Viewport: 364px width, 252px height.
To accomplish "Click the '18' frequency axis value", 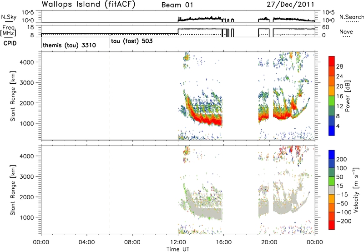I will (x=30, y=27).
